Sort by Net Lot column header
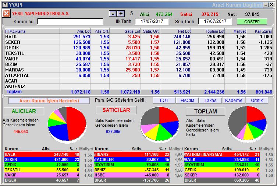This screenshot has width=277, height=186. pyautogui.click(x=175, y=31)
